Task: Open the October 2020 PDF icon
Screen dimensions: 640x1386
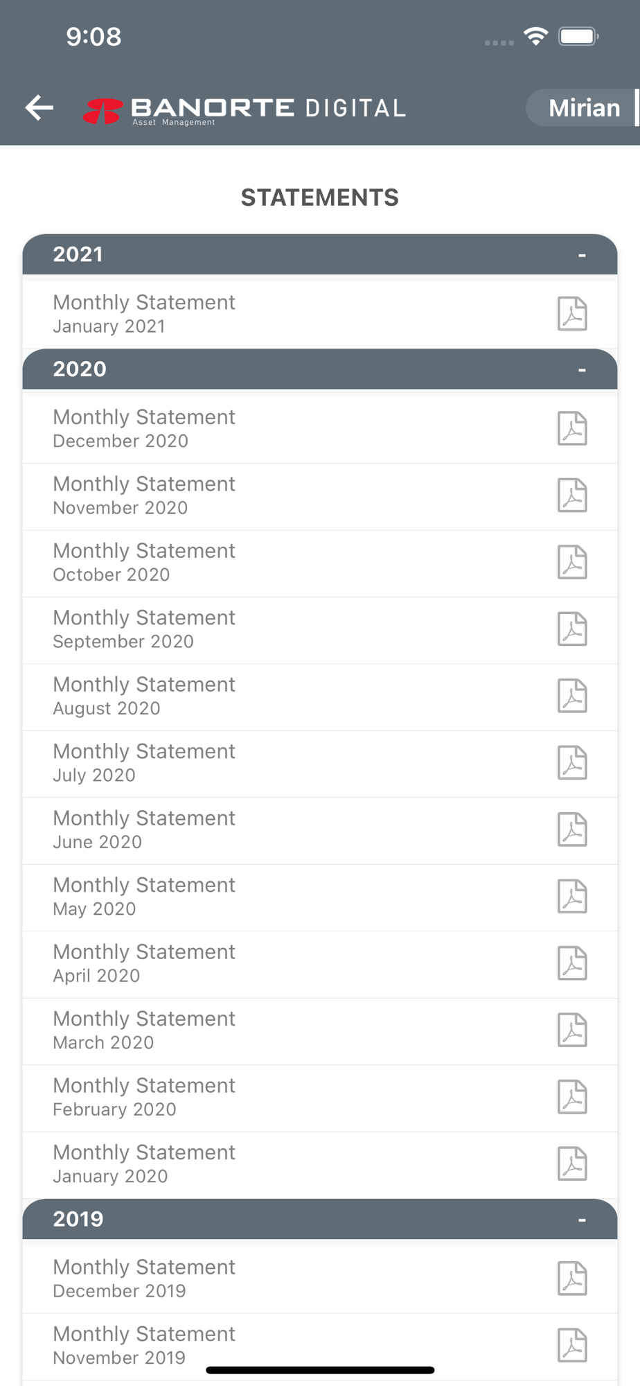Action: tap(572, 562)
